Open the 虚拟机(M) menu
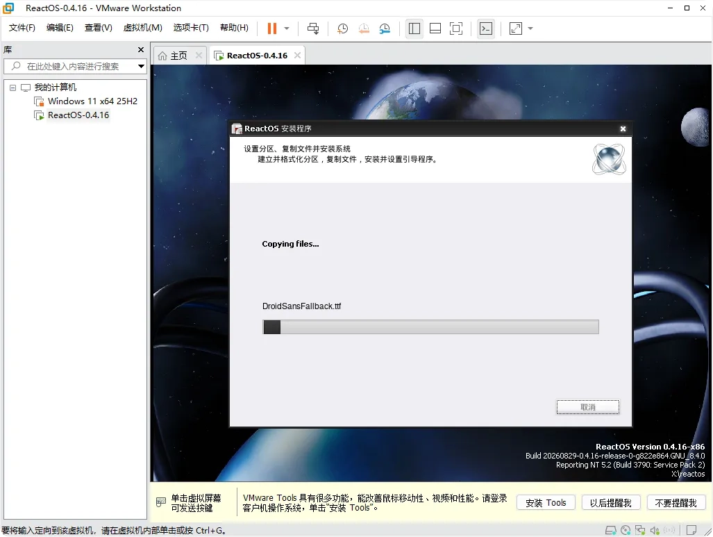Image resolution: width=713 pixels, height=537 pixels. [x=143, y=28]
